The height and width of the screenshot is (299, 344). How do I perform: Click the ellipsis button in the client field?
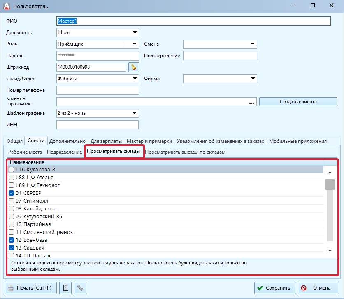tap(252, 102)
